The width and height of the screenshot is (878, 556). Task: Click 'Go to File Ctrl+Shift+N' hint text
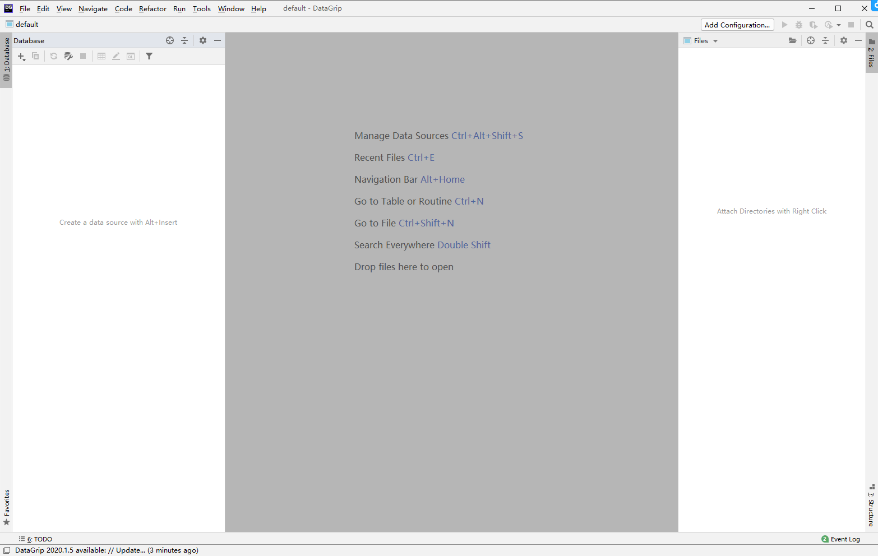tap(404, 223)
